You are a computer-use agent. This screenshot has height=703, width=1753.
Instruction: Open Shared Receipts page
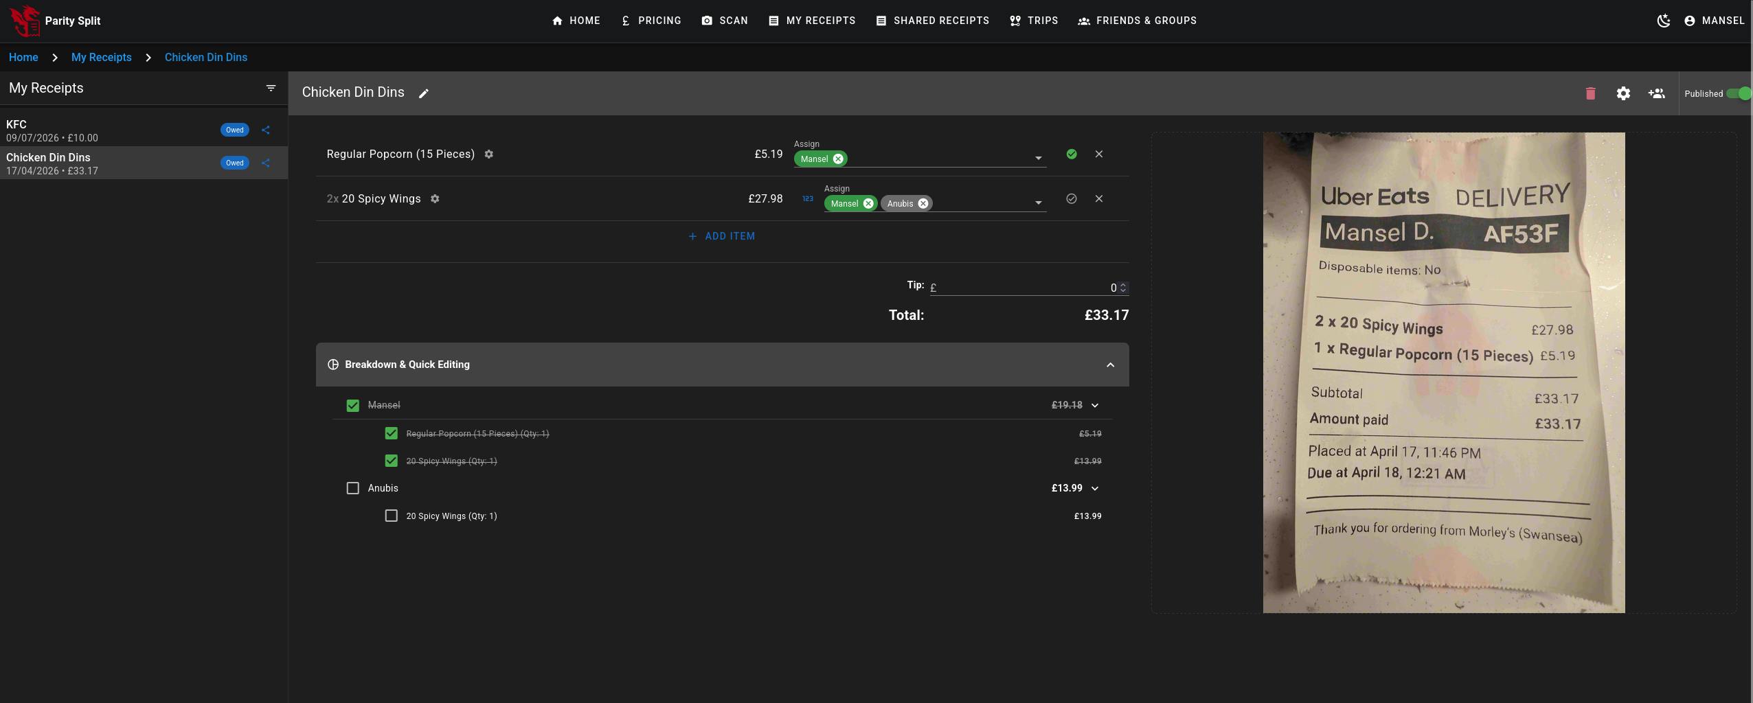[x=933, y=21]
